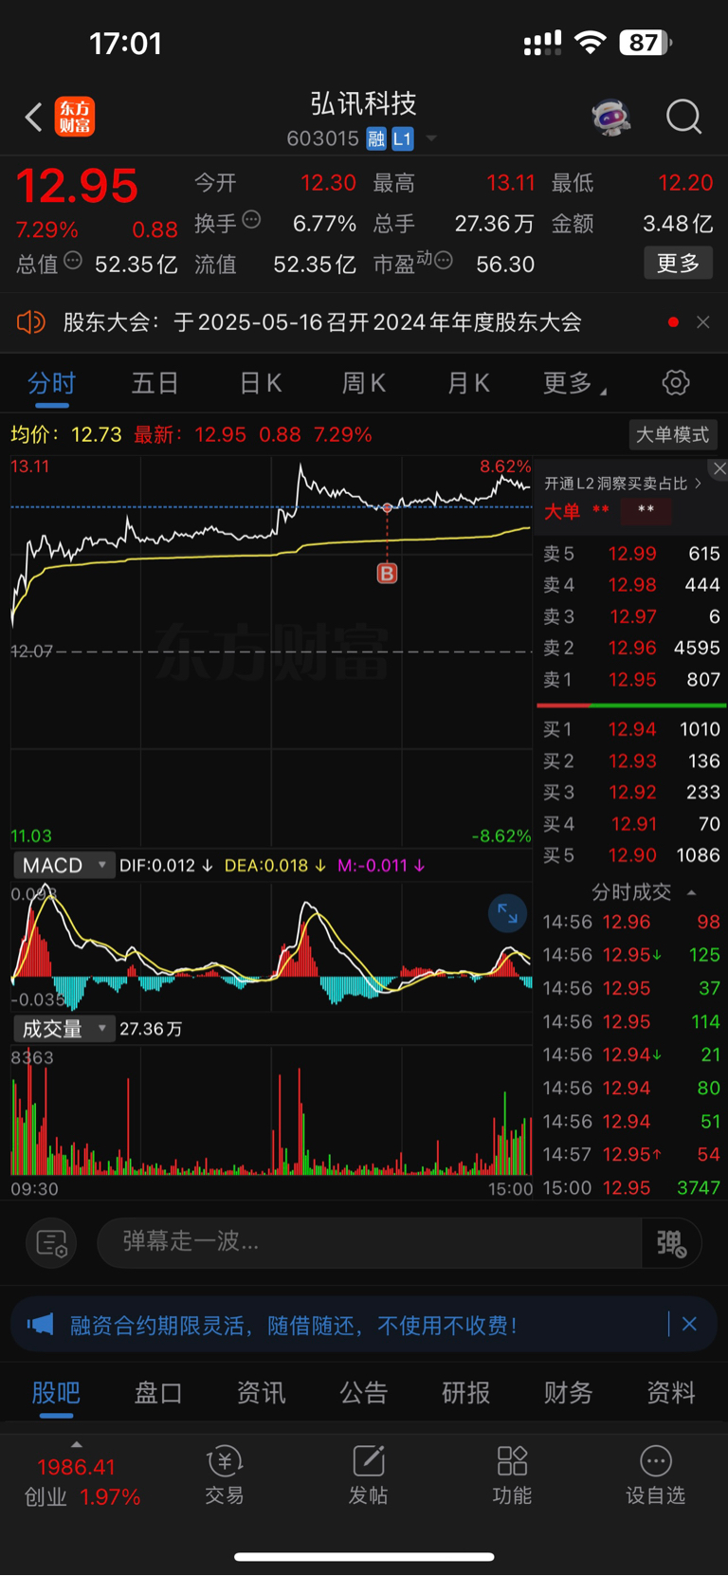Tap the back arrow icon
Viewport: 728px width, 1576px height.
(34, 118)
